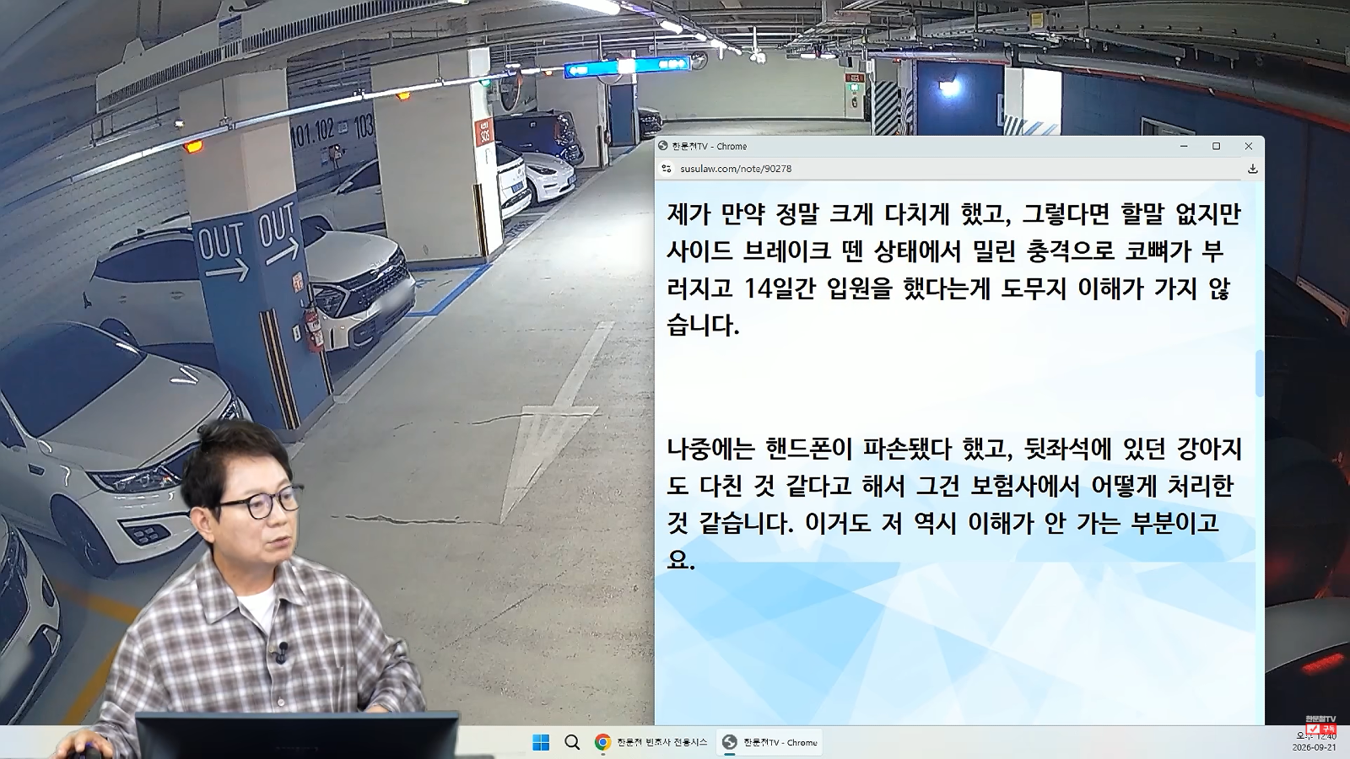The width and height of the screenshot is (1350, 759).
Task: Click the susulaw.com/note/90278 address text
Action: [736, 169]
